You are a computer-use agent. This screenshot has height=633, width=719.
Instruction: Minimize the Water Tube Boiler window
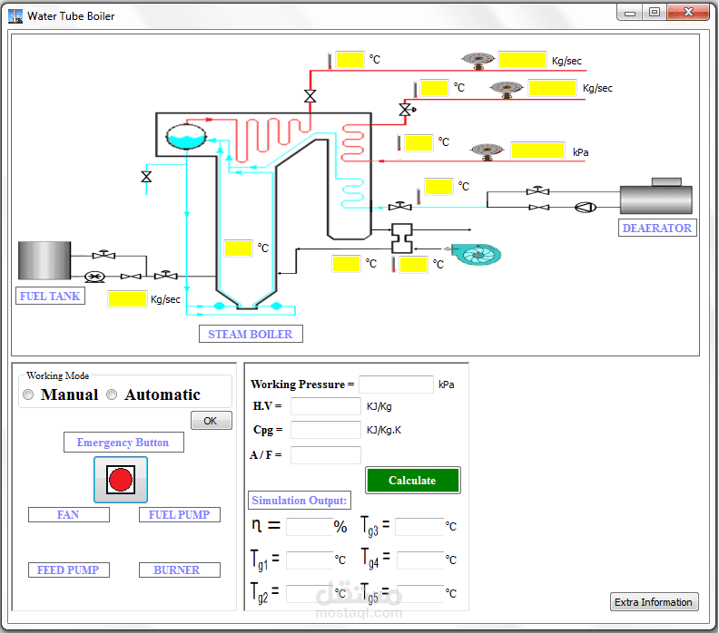630,13
